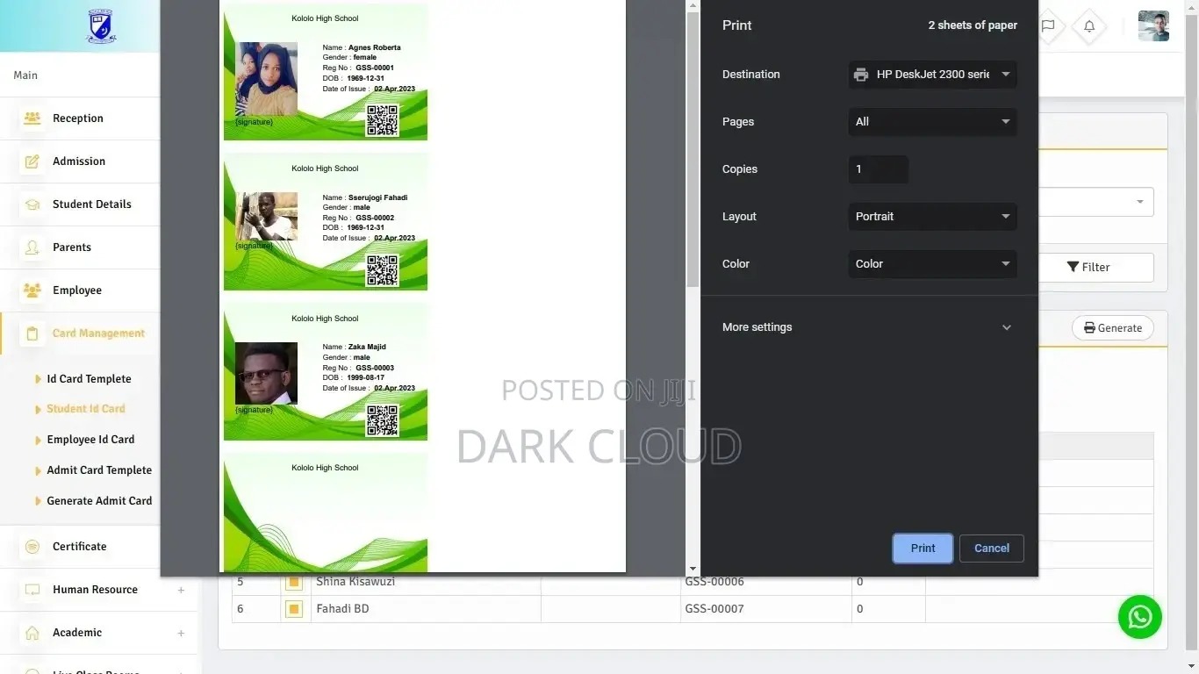Tick the checkbox for Shina Kisawuzi

click(293, 582)
